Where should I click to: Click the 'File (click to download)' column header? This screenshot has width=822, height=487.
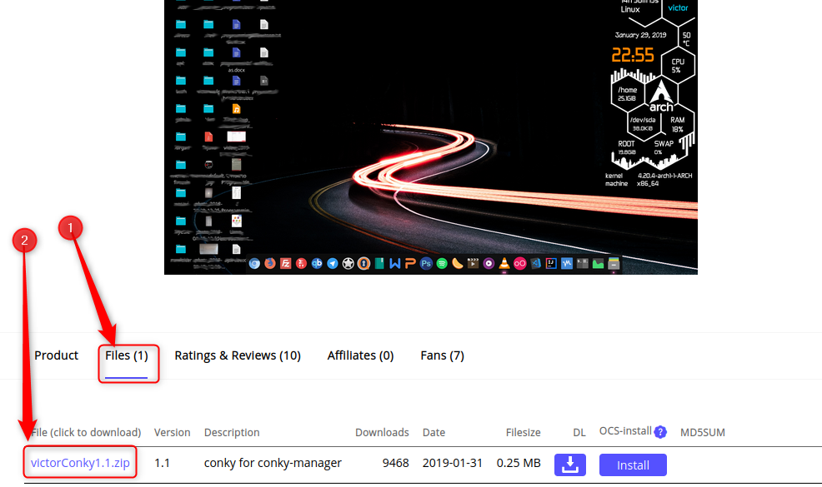[86, 433]
